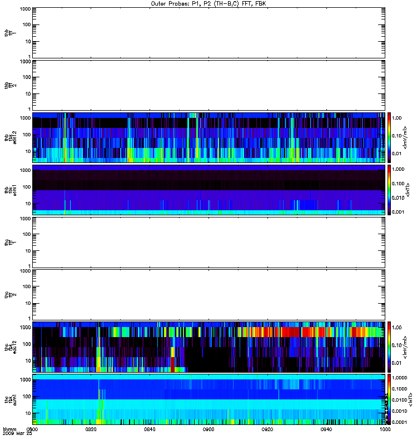417x445 pixels.
Task: Click the thc fbk scm1 color bar
Action: pyautogui.click(x=389, y=399)
